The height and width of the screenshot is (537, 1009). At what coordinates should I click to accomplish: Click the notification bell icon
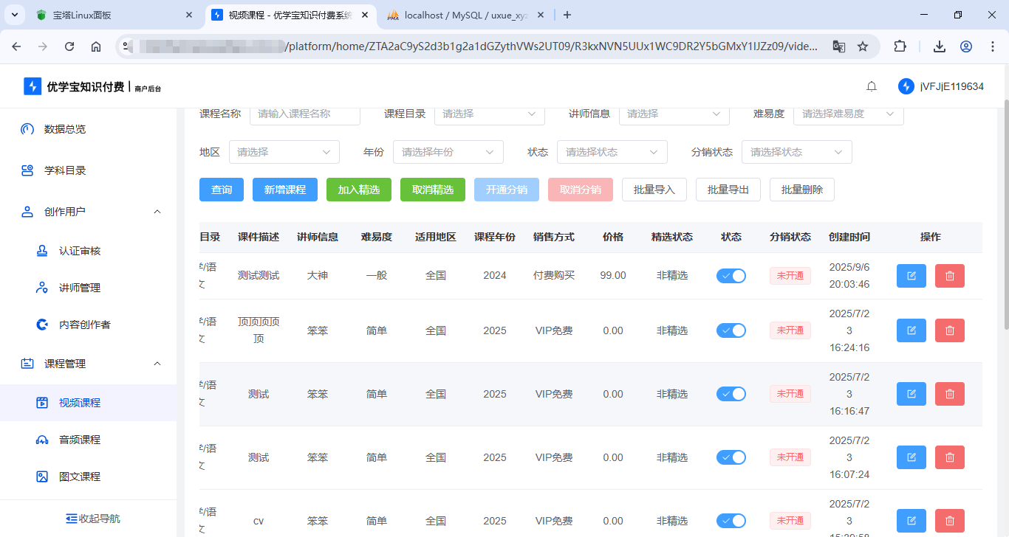tap(872, 86)
